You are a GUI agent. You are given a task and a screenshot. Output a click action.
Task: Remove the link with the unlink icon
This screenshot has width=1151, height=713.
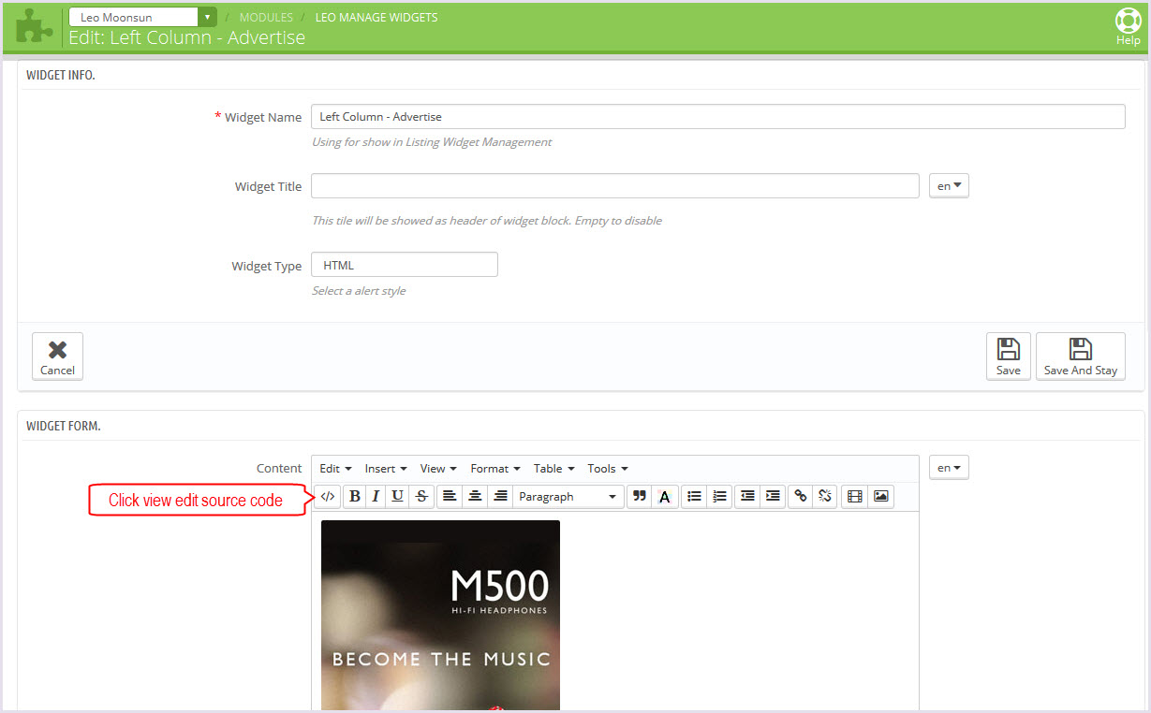824,497
